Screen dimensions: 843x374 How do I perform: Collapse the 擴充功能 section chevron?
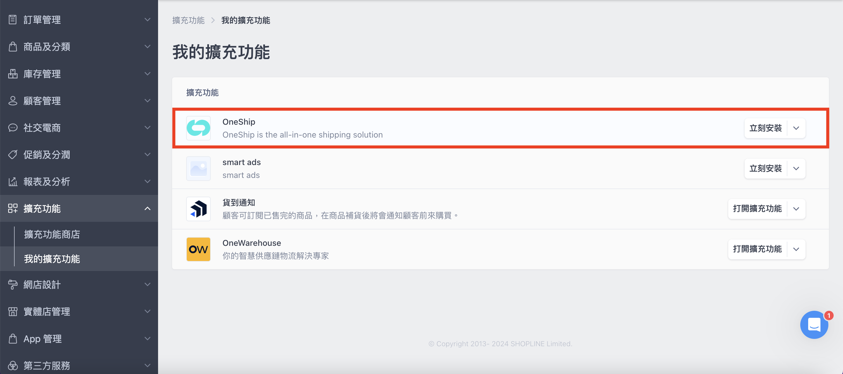pyautogui.click(x=148, y=208)
